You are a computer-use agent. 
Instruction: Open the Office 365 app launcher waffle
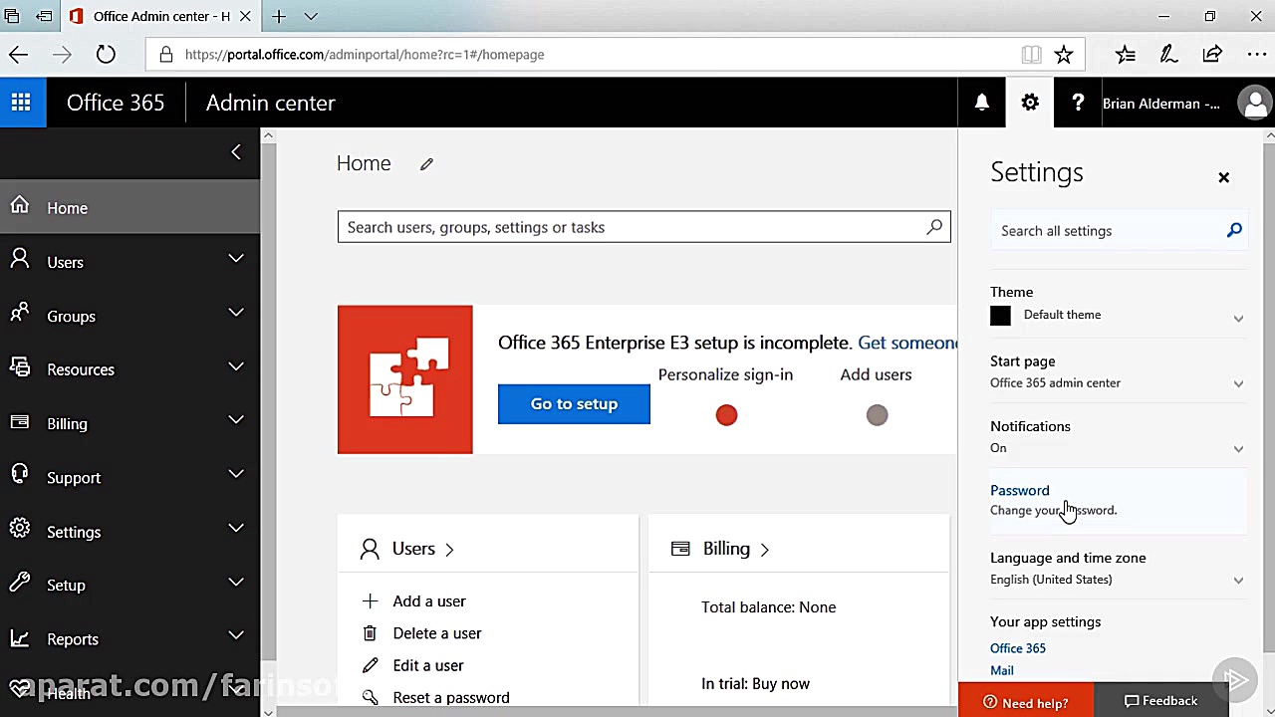pos(22,103)
